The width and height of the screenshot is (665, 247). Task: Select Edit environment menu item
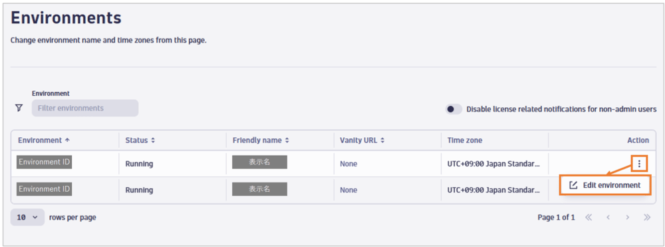coord(605,186)
